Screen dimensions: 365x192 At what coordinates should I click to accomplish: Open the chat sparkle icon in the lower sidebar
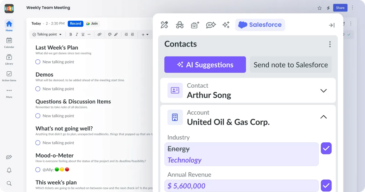coord(9,157)
